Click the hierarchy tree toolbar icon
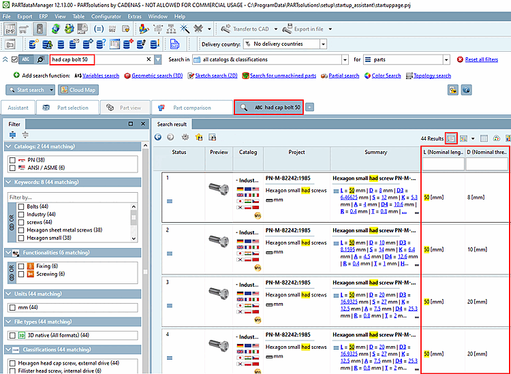This screenshot has width=511, height=374. tap(172, 29)
